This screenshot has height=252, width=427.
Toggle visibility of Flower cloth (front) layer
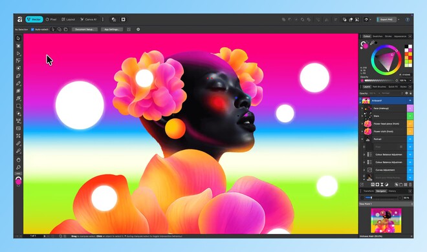(410, 131)
